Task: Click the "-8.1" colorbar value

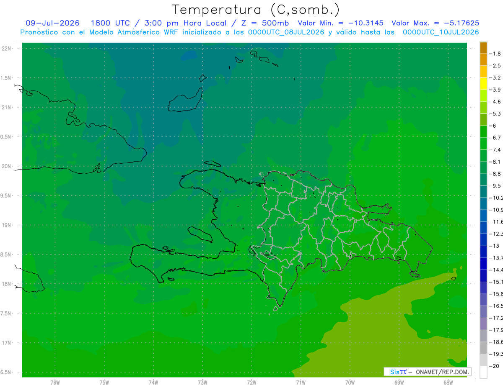Action: (x=495, y=162)
